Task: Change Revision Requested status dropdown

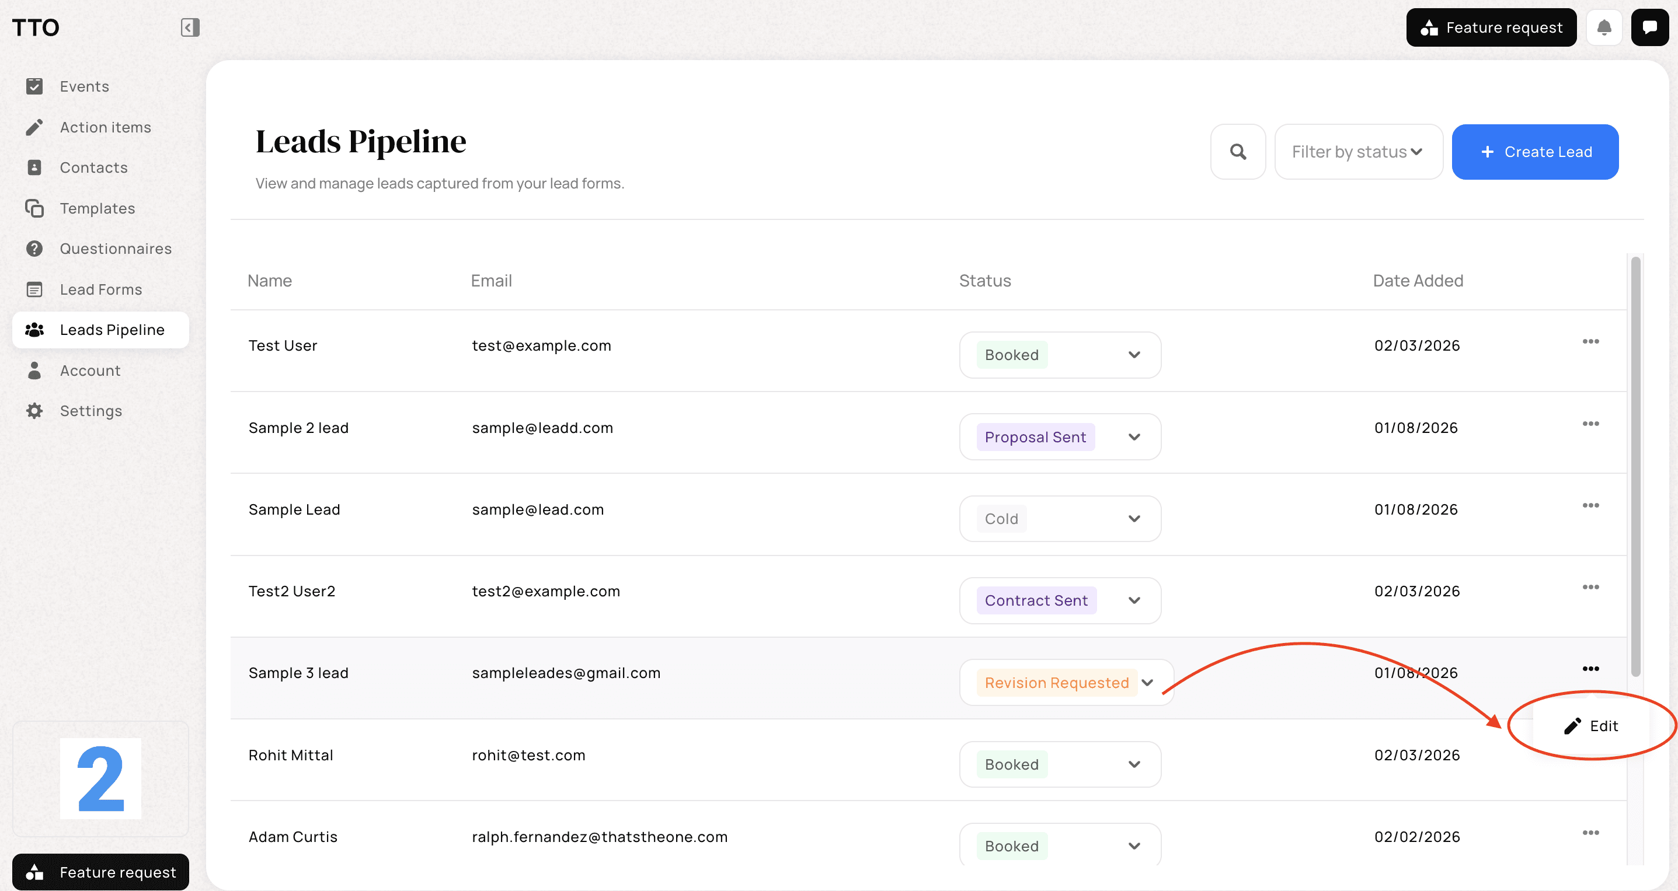Action: coord(1147,682)
